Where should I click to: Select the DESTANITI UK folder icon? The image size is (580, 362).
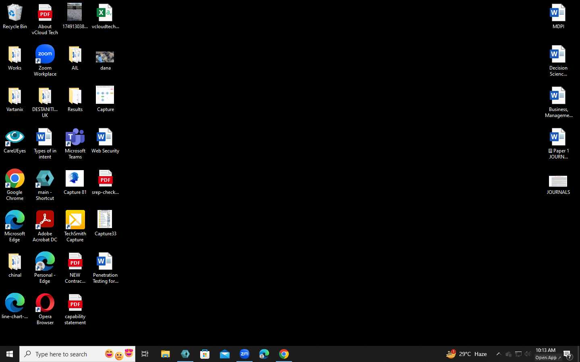tap(45, 102)
